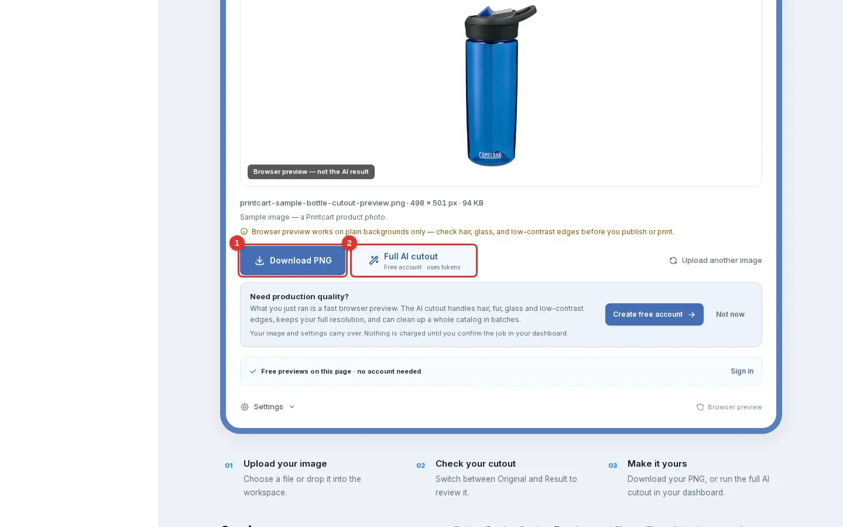Click the 'Browser preview — not the AI result' badge
Screen dimensions: 843x527
[x=311, y=172]
